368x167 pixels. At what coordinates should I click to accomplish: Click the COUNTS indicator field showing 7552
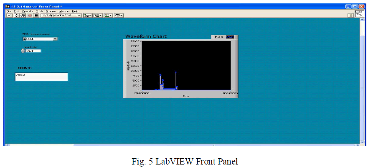[x=41, y=77]
